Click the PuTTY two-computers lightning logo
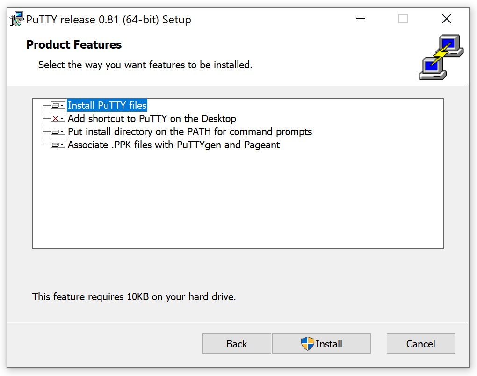Viewport: 477px width, 376px height. [441, 57]
